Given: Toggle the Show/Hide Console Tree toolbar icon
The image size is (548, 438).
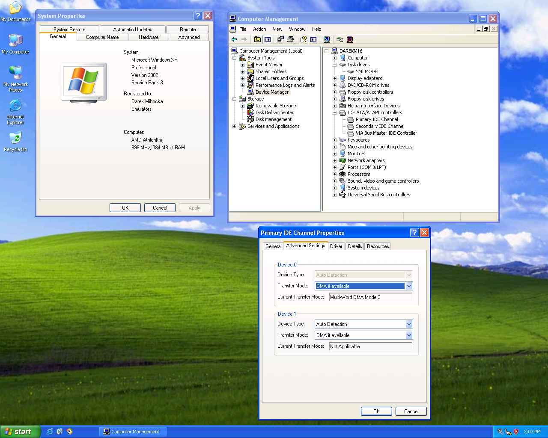Looking at the screenshot, I should tap(268, 39).
